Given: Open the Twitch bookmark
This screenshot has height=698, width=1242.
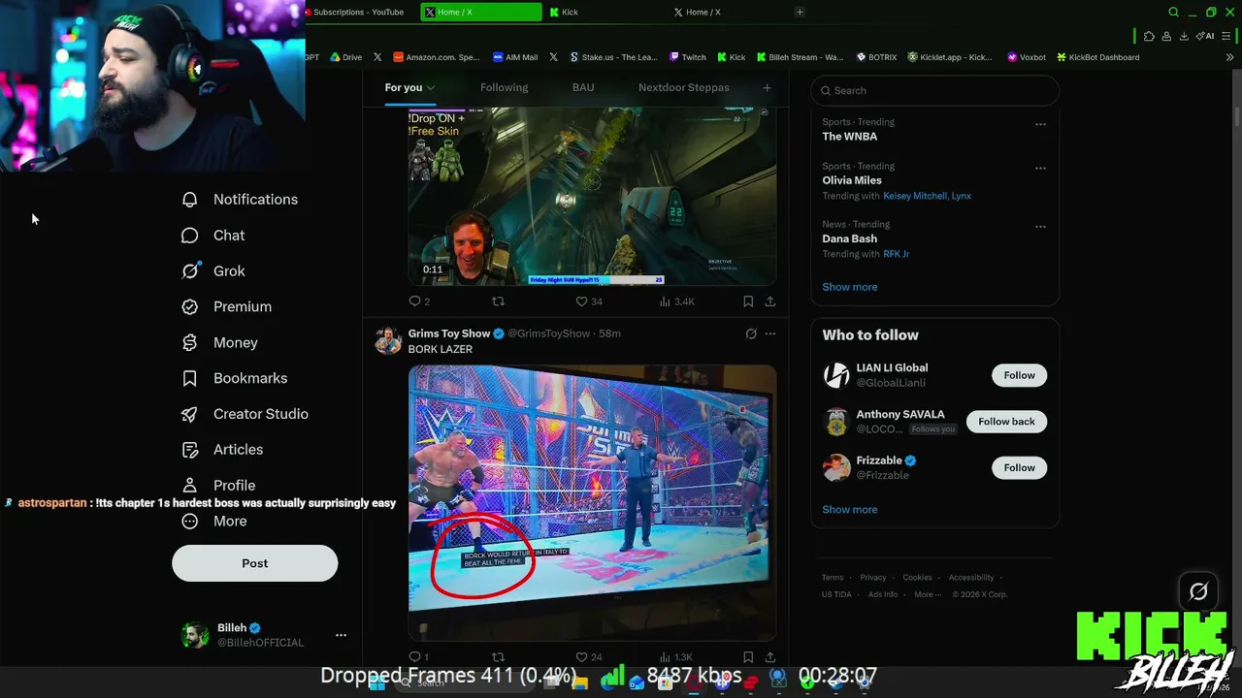Looking at the screenshot, I should pyautogui.click(x=687, y=57).
